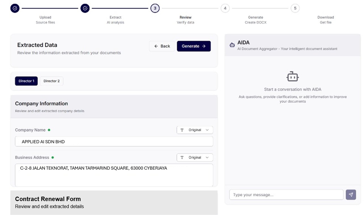Click the Download Get file step label
Image resolution: width=364 pixels, height=215 pixels.
coord(326,20)
